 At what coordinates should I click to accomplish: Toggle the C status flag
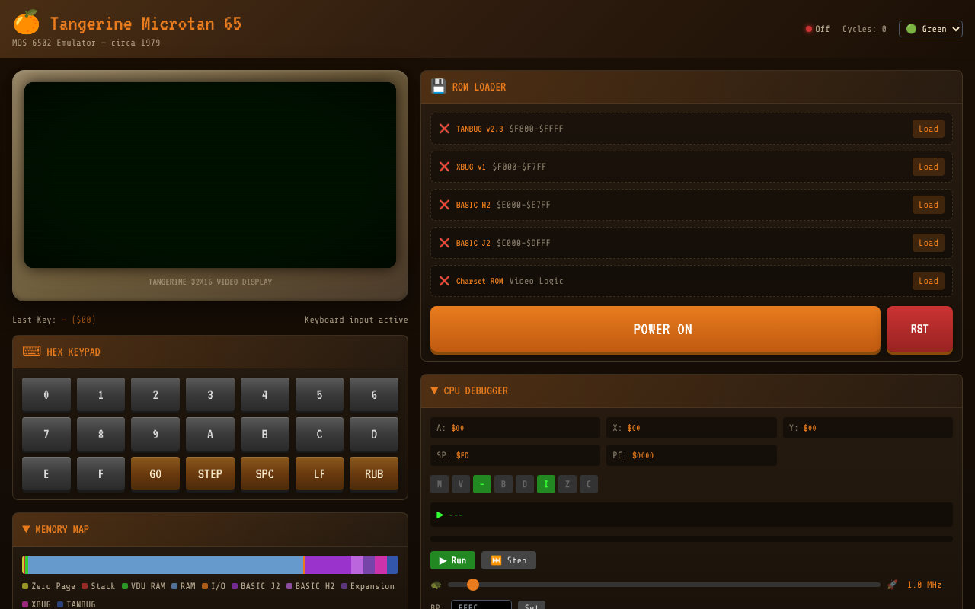[588, 483]
